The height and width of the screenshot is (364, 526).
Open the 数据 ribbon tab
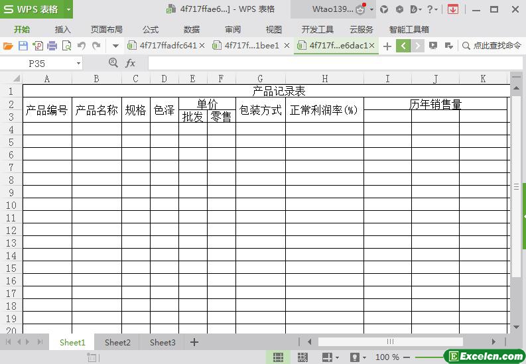tap(192, 29)
